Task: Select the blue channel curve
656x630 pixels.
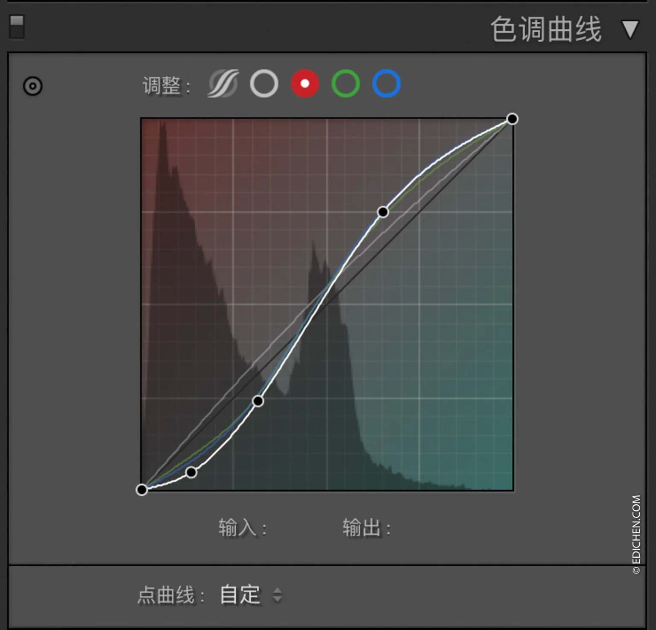Action: 387,84
